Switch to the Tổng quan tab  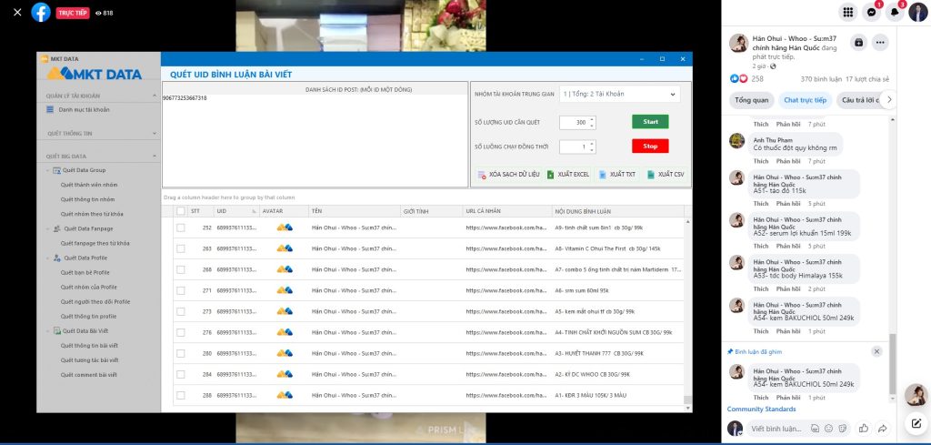pos(752,100)
